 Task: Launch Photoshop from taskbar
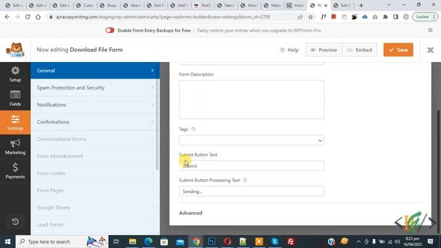pos(212,242)
